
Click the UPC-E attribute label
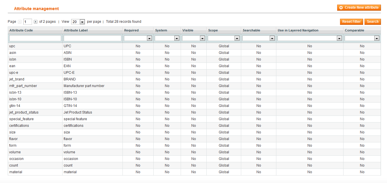click(x=69, y=73)
